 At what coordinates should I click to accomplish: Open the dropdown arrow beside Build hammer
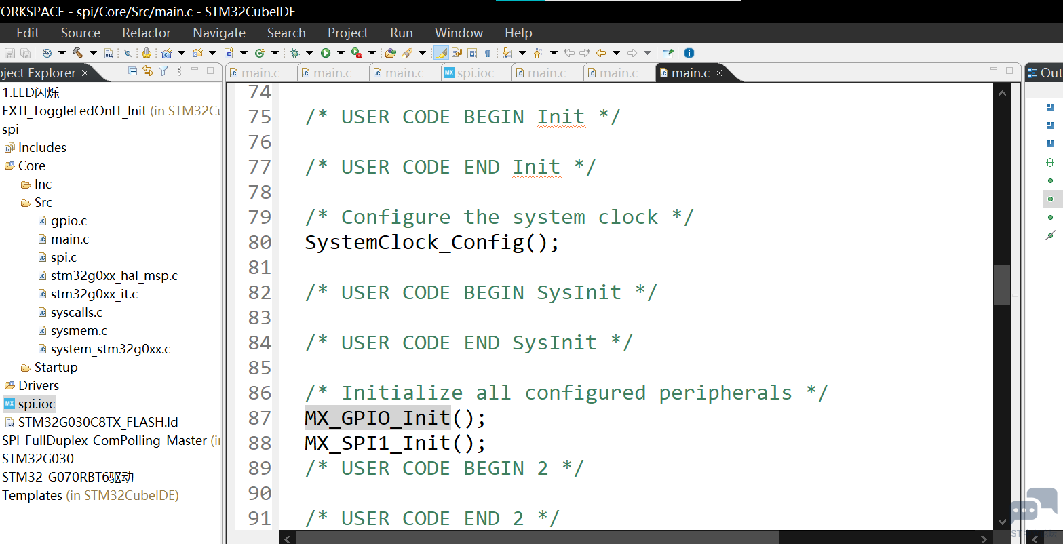[x=93, y=53]
